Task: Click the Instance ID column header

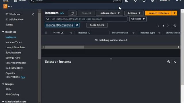Action: click(x=84, y=33)
